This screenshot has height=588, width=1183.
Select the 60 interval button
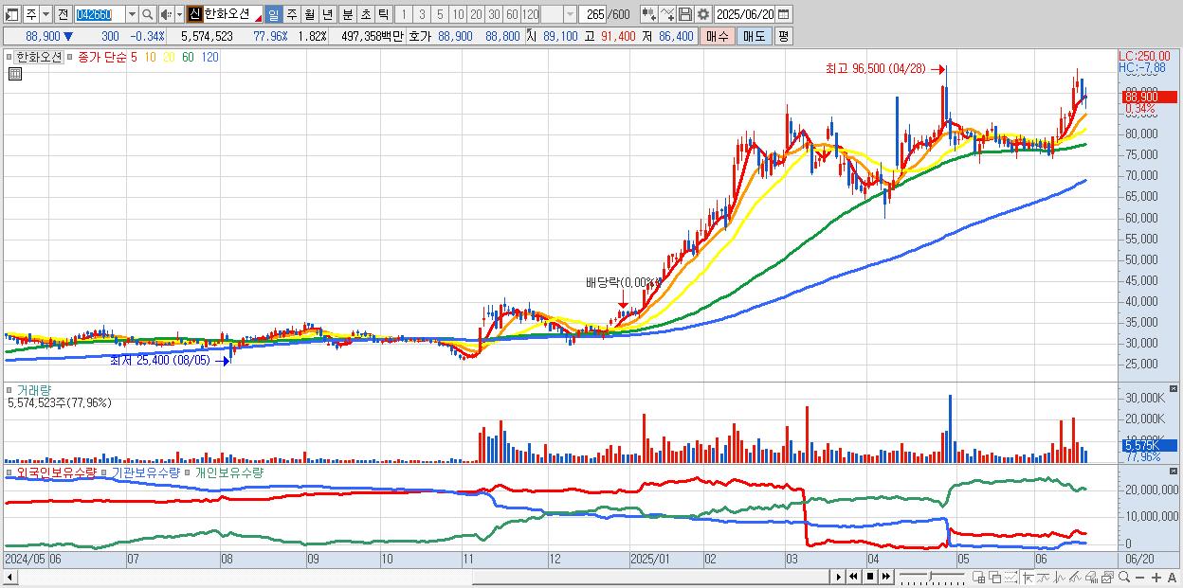(512, 14)
